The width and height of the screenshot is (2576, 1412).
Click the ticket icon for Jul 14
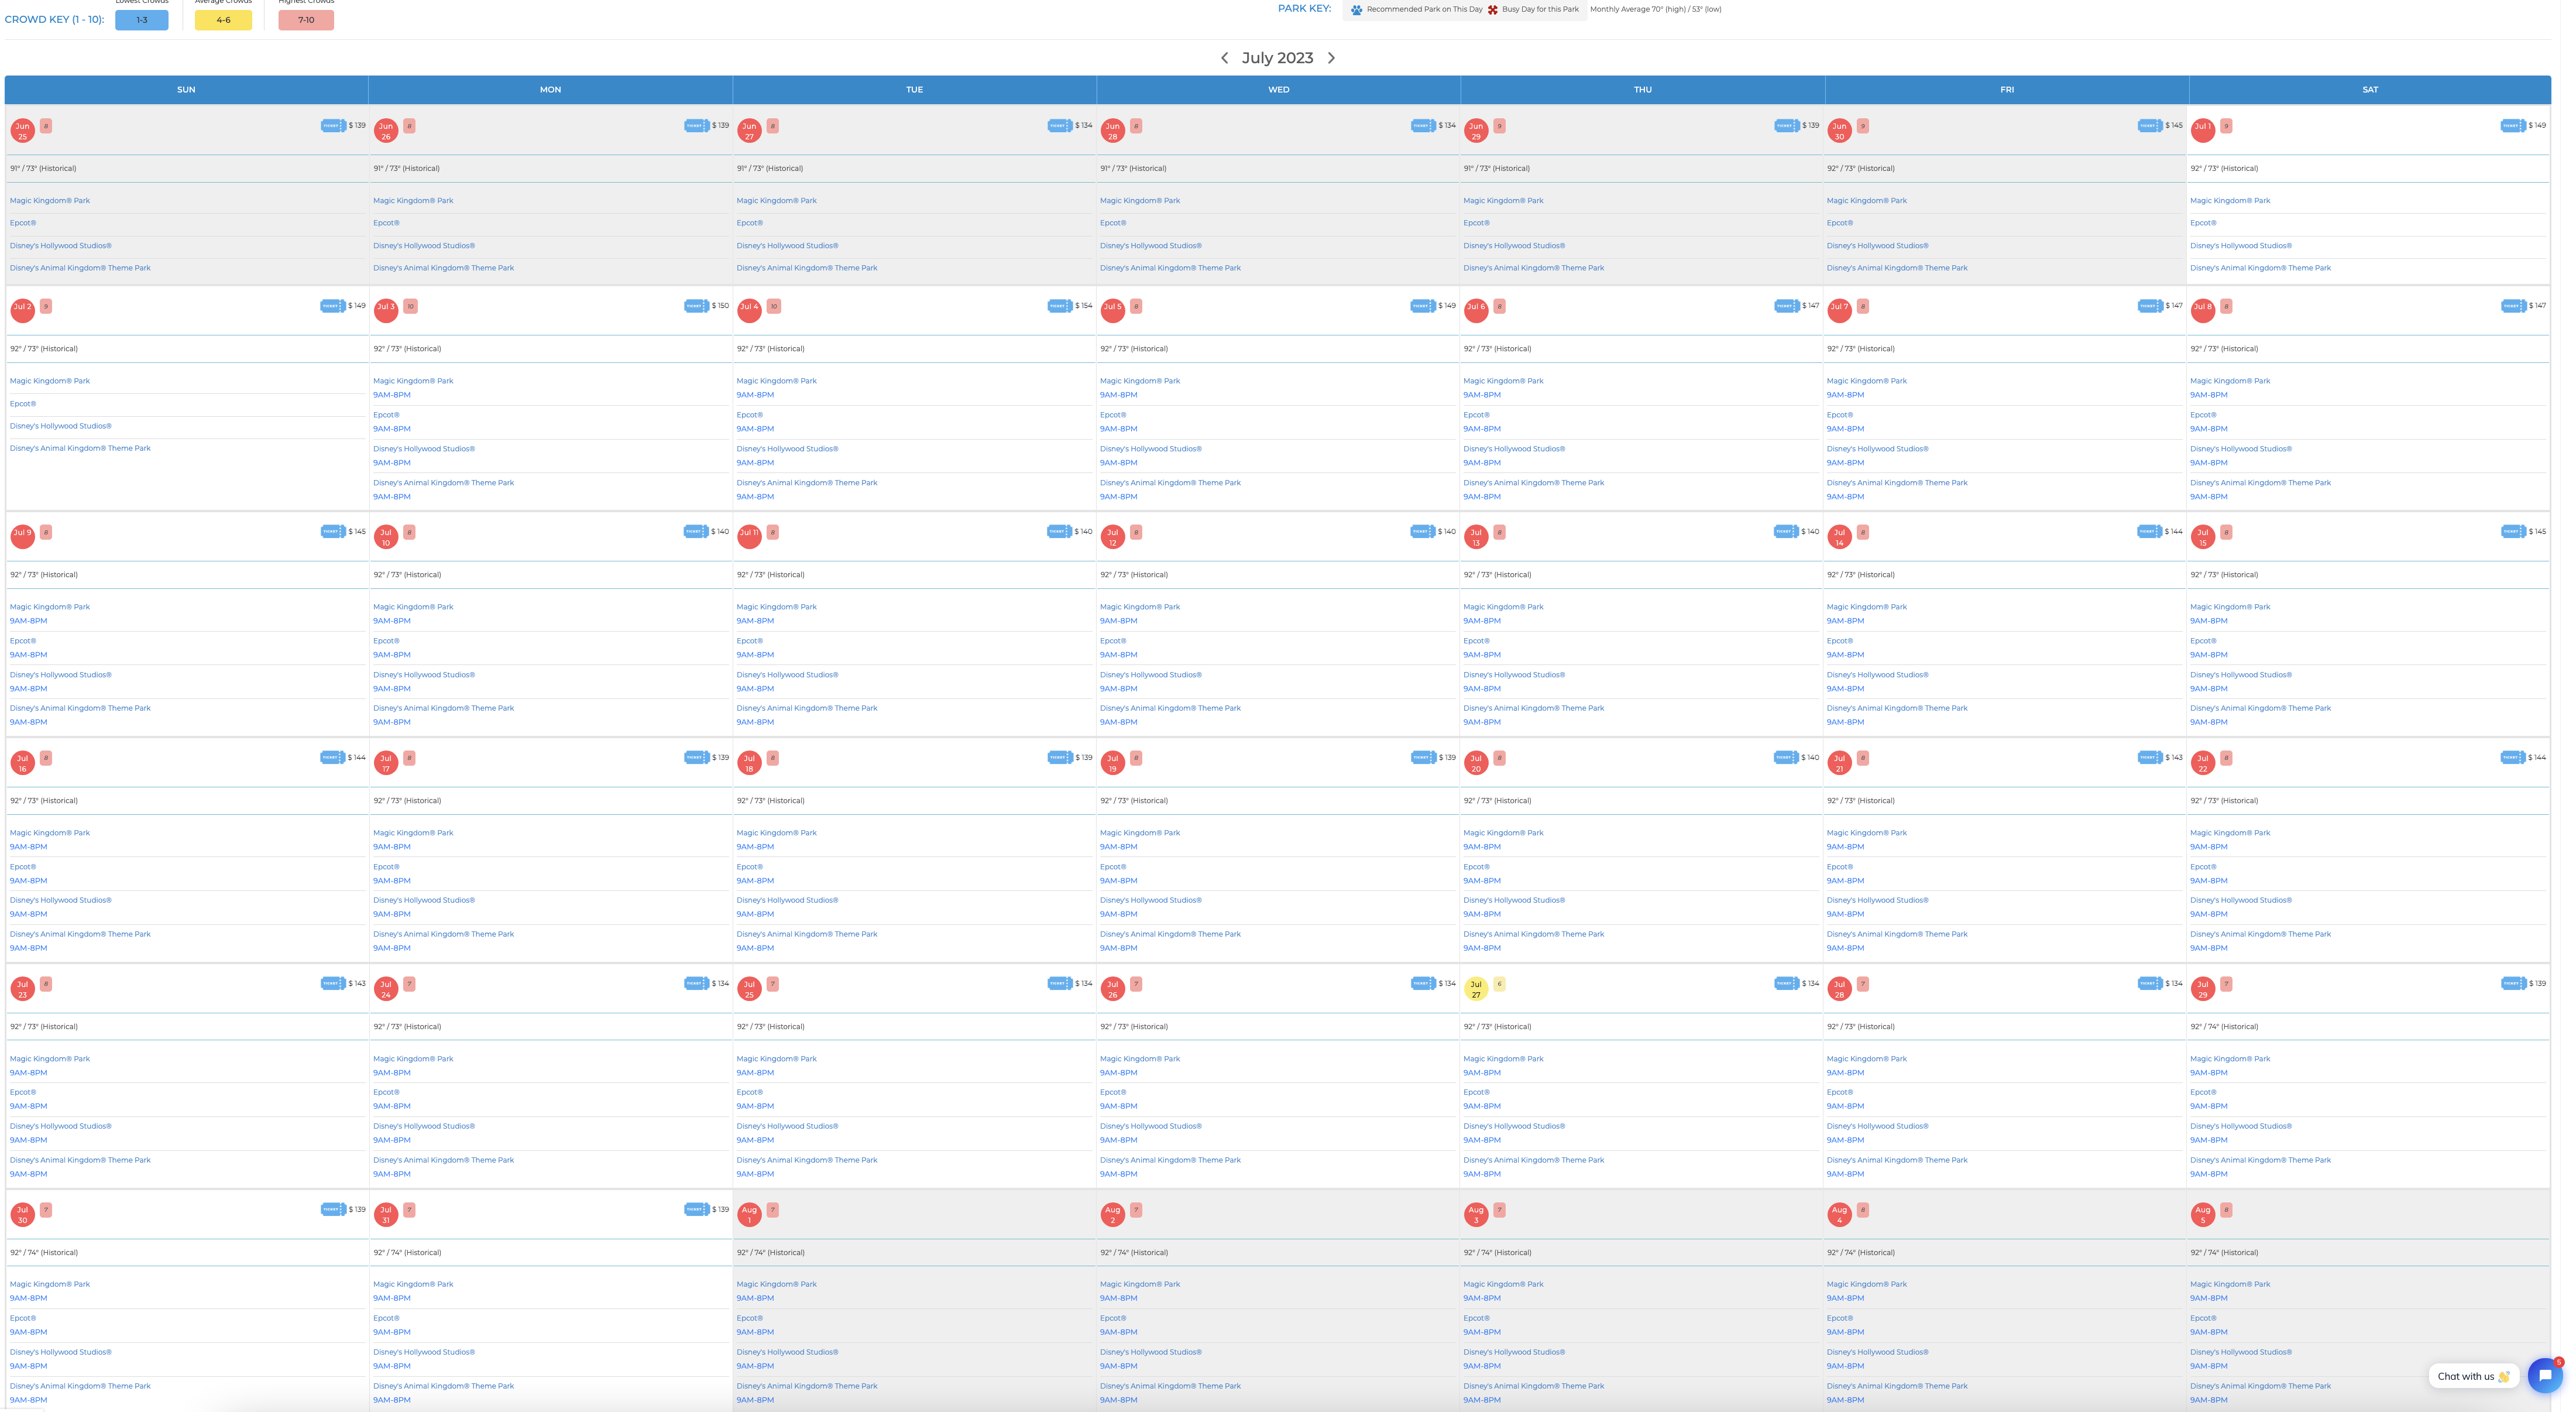[2150, 532]
